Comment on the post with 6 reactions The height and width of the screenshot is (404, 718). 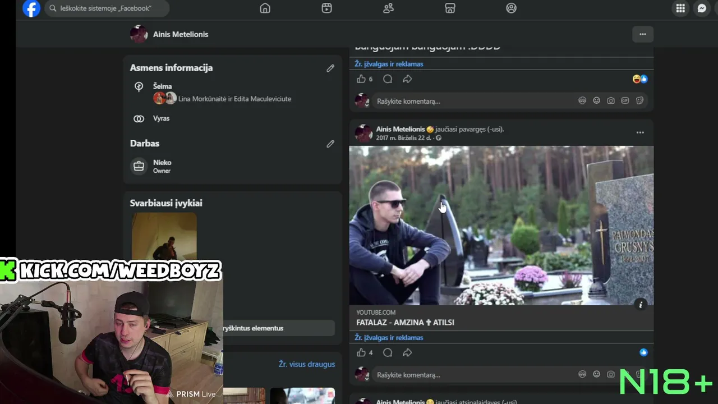click(388, 79)
